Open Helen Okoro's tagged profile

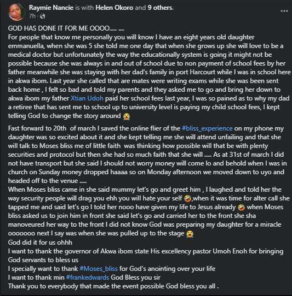click(114, 8)
